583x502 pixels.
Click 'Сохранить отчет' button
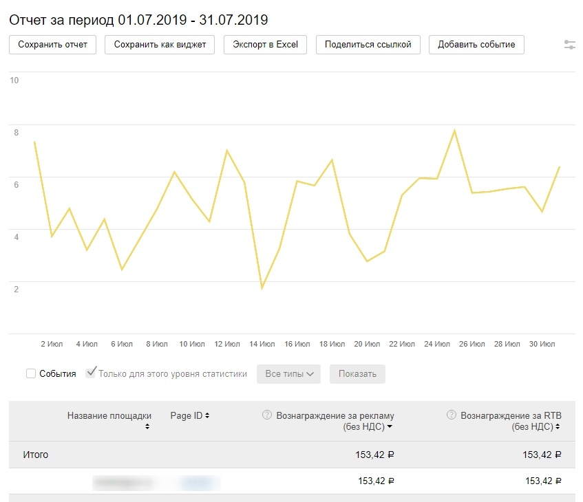coord(53,45)
